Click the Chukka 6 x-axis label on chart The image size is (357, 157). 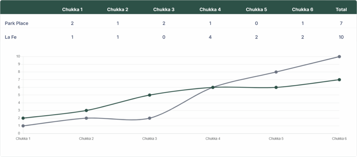pyautogui.click(x=339, y=139)
